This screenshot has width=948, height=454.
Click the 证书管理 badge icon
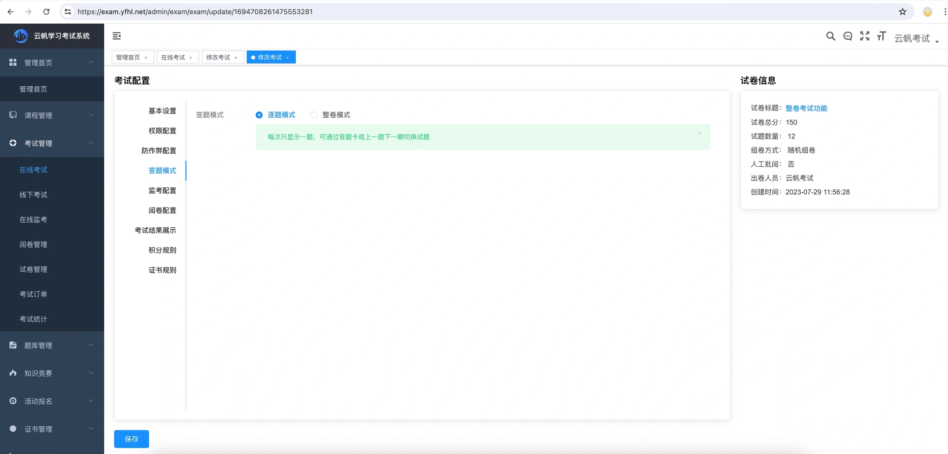pos(13,429)
